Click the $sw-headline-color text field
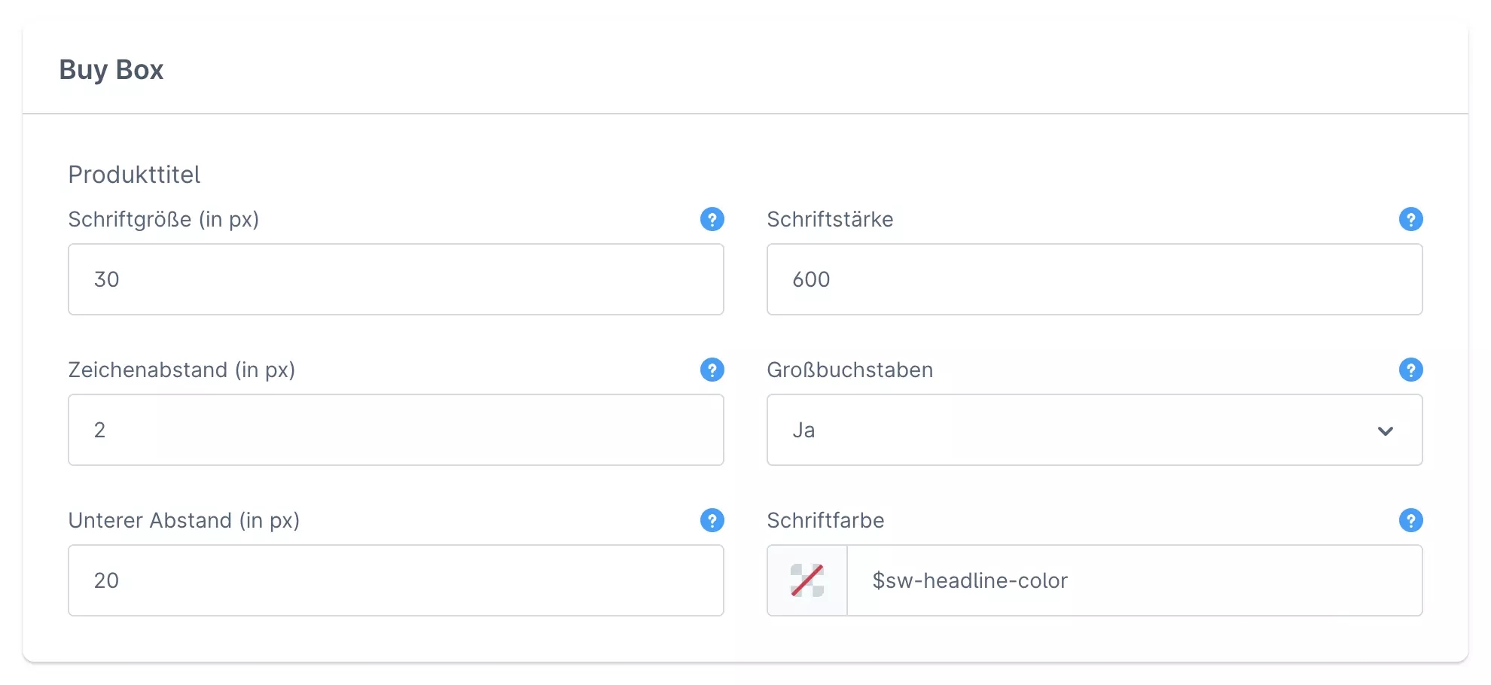 1133,580
